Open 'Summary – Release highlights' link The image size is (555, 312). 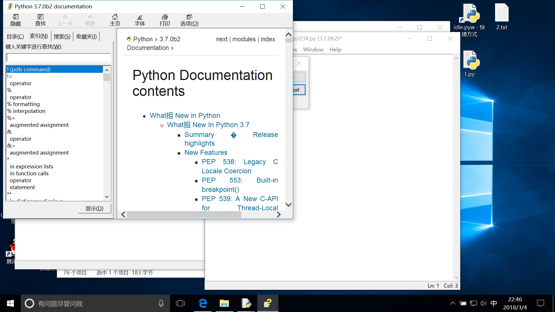[231, 139]
